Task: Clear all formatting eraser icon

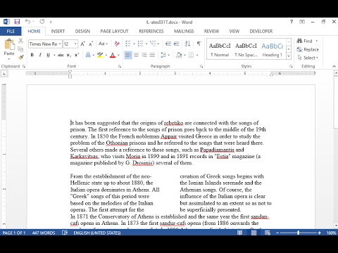Action: pos(117,44)
